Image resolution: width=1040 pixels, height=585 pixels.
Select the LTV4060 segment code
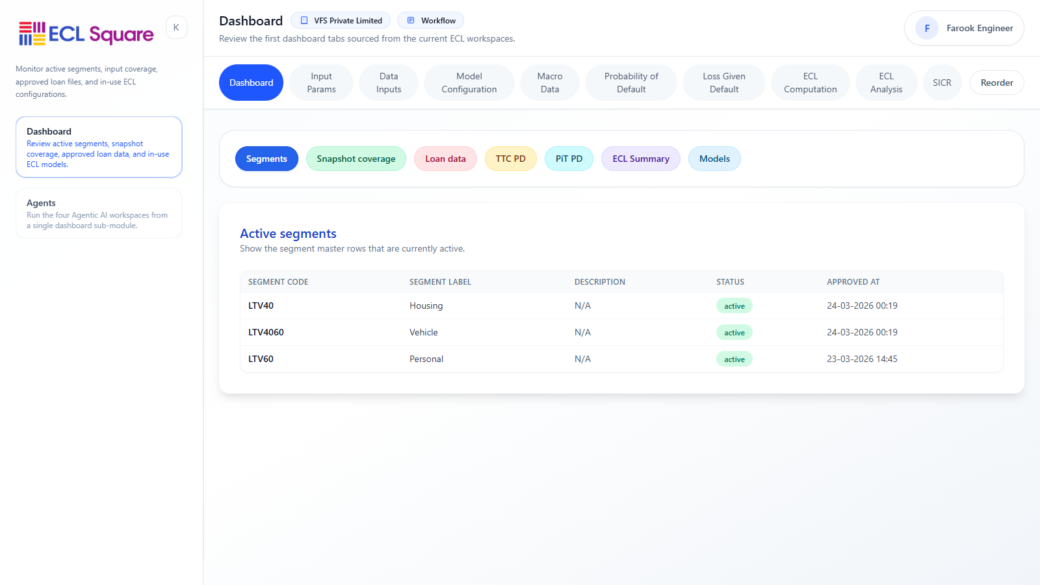pyautogui.click(x=266, y=332)
